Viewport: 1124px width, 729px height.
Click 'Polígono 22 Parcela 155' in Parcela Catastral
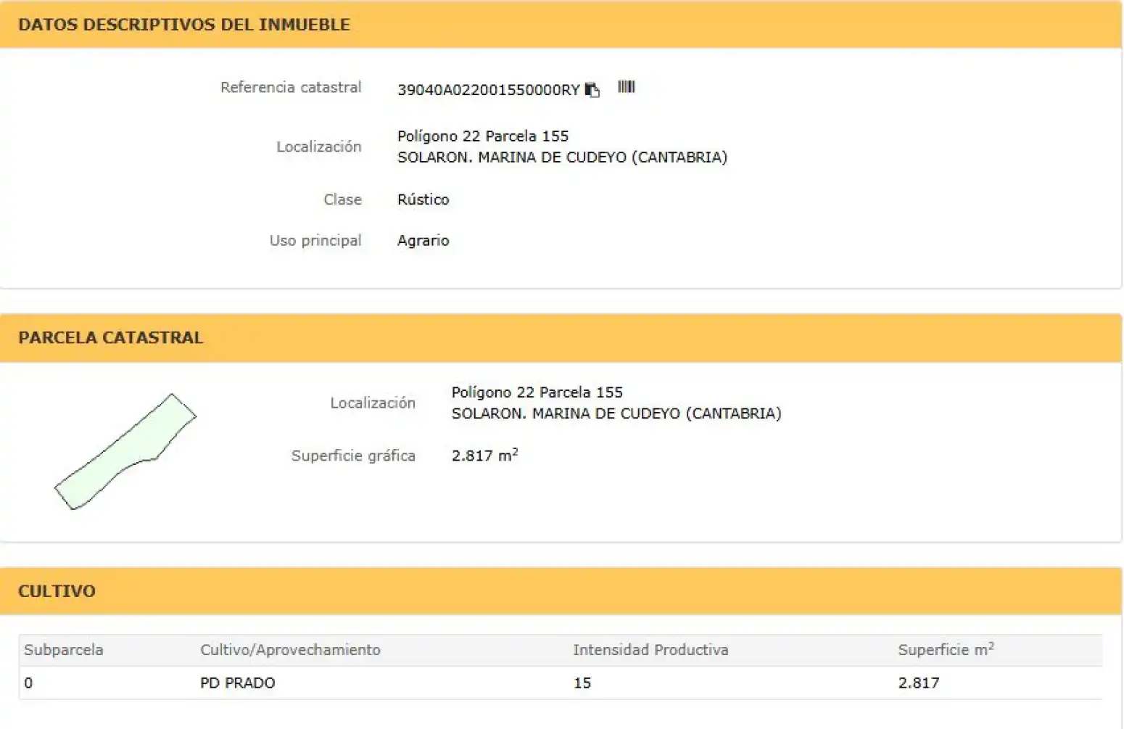(537, 392)
